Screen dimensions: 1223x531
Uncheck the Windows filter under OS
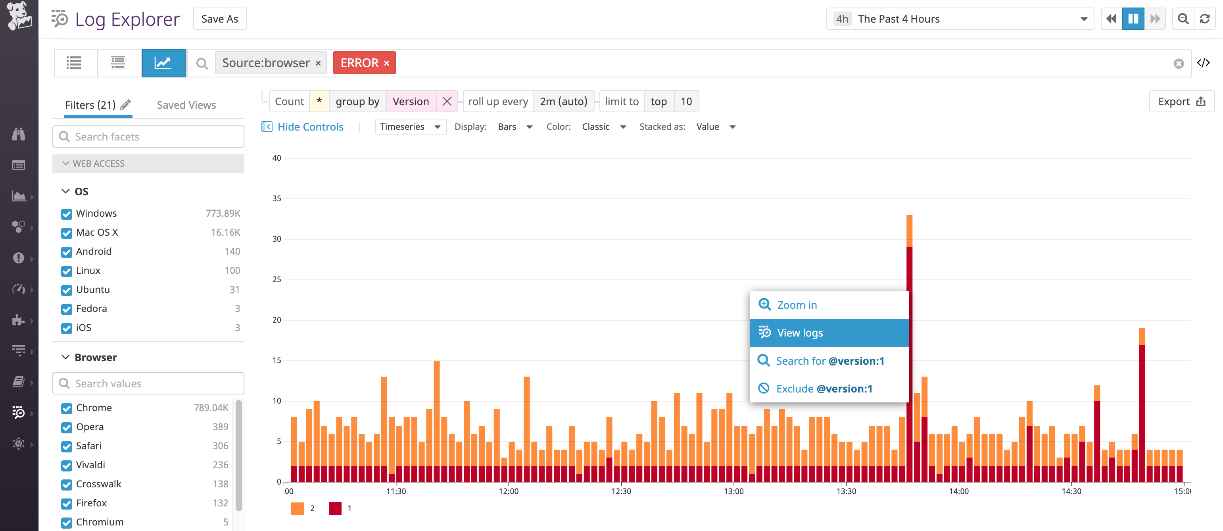67,214
